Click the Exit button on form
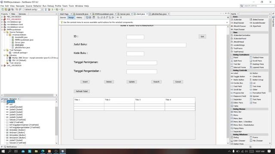 coord(202,36)
